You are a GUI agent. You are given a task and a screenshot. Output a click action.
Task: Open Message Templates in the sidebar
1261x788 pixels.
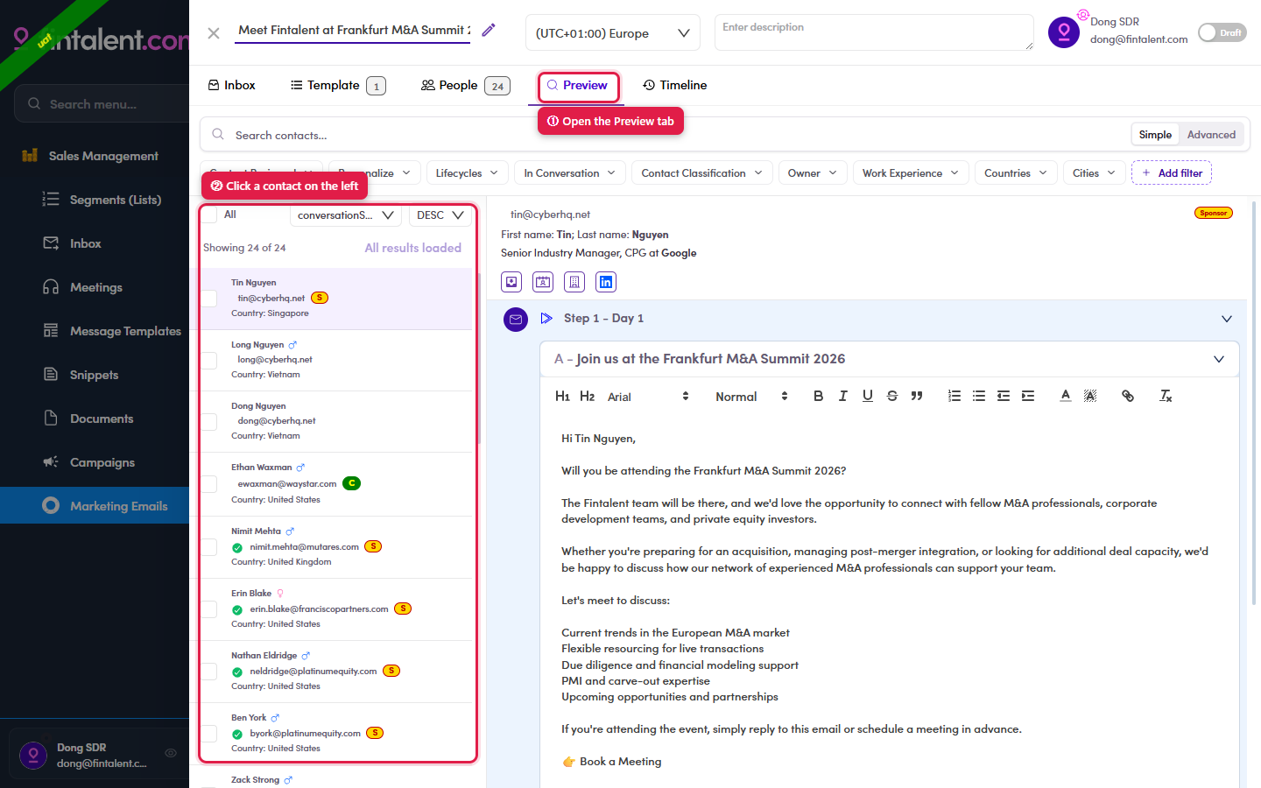95,331
